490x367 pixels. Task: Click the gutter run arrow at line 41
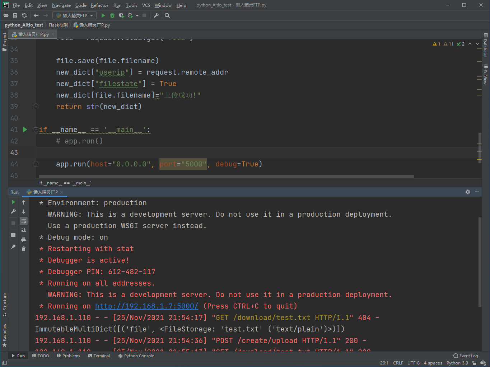[25, 130]
